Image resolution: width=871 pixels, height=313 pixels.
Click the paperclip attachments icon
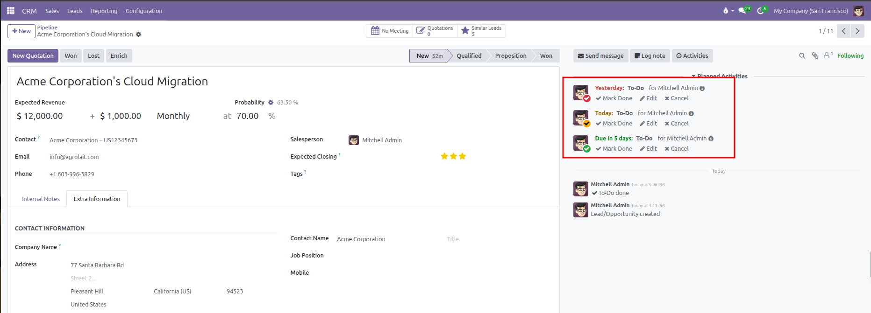(x=815, y=56)
